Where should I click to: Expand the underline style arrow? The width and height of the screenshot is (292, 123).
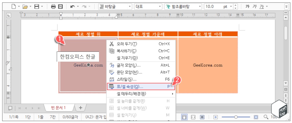[267, 7]
